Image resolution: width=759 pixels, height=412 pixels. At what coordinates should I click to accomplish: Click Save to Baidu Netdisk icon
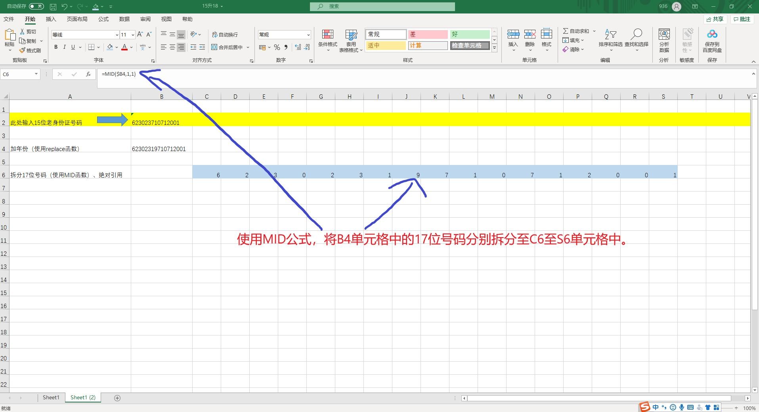[712, 35]
